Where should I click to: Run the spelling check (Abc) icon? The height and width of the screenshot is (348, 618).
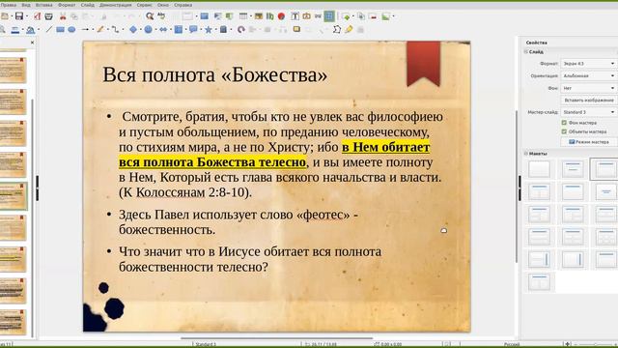pyautogui.click(x=161, y=16)
